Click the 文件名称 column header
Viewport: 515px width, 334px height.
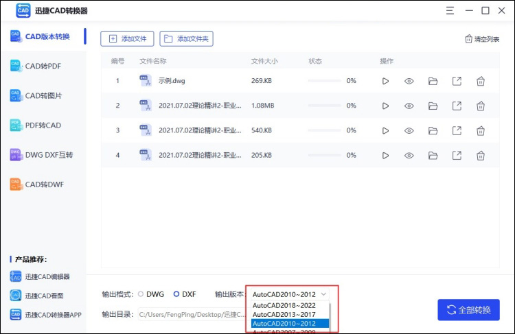153,61
